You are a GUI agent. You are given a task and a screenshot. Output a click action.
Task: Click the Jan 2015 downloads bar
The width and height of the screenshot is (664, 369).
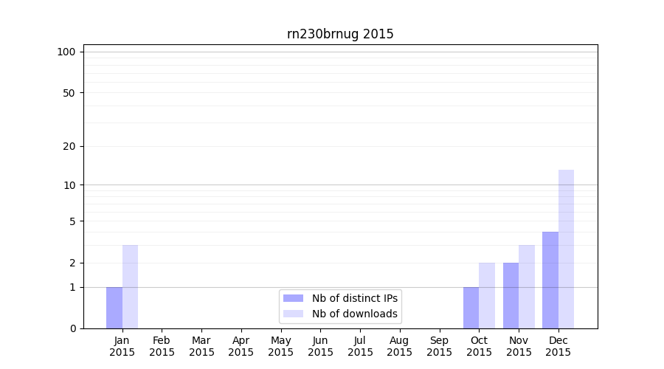tap(130, 287)
